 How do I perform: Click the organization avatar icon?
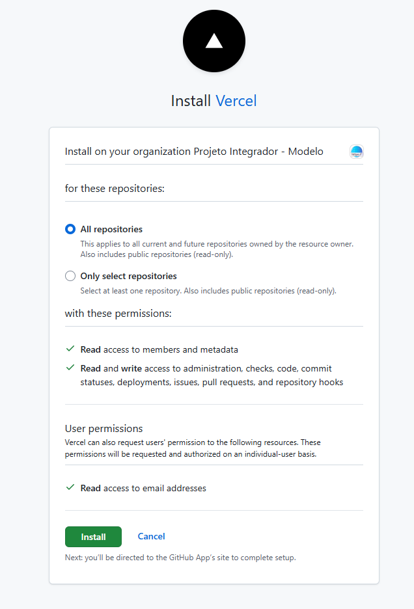tap(356, 152)
